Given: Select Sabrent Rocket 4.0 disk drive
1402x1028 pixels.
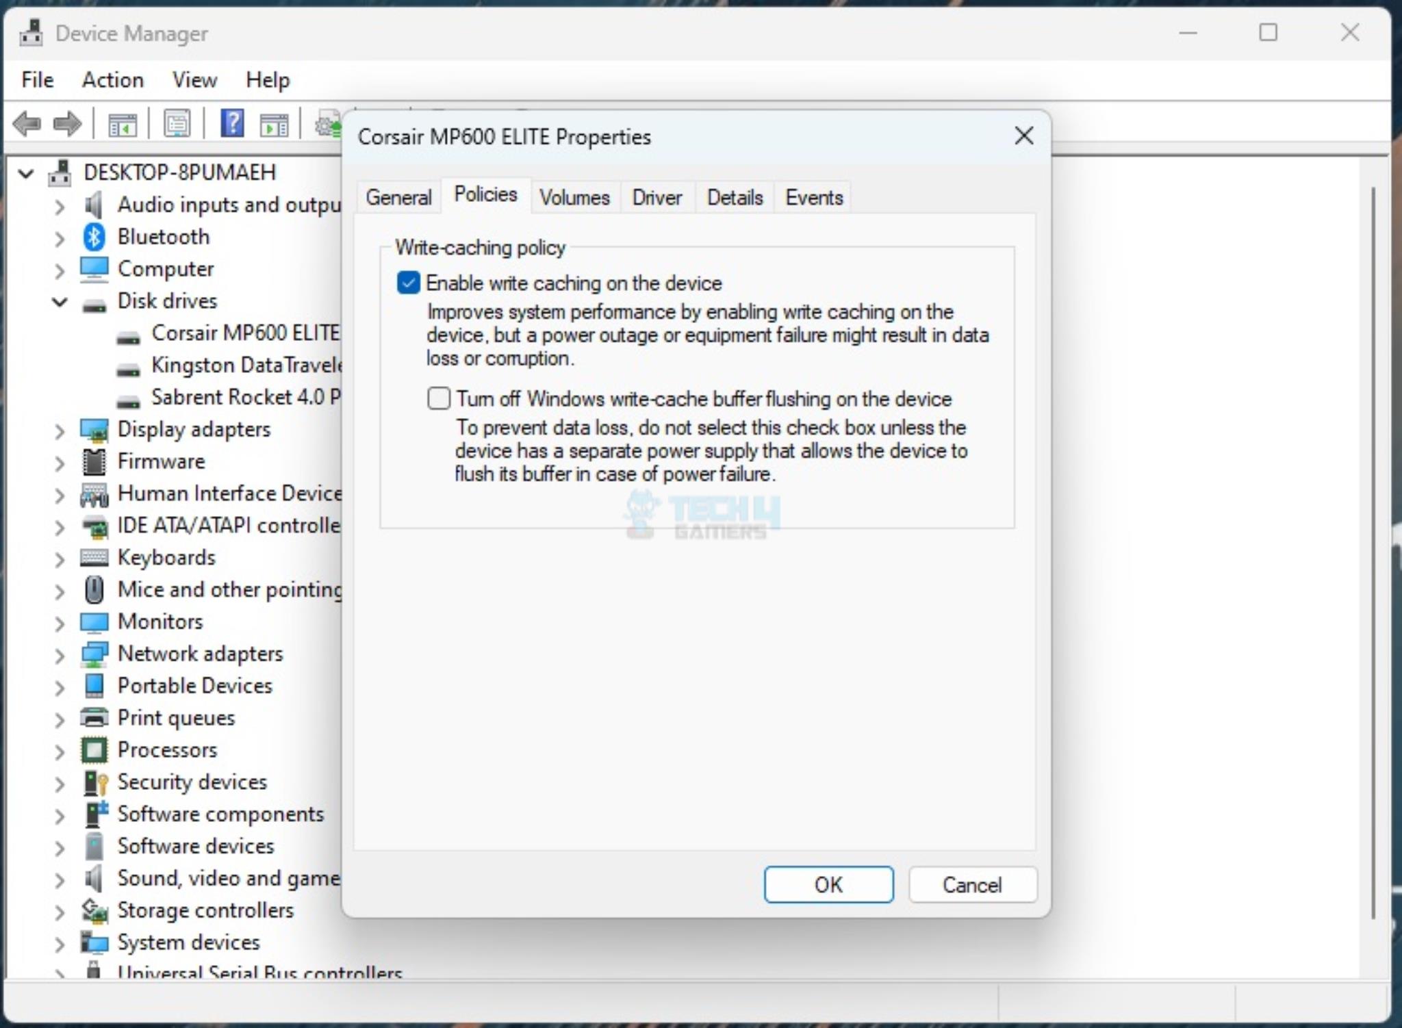Looking at the screenshot, I should pos(245,397).
